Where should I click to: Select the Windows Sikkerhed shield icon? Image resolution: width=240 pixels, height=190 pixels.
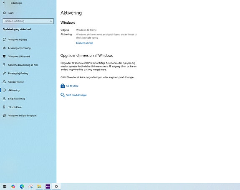tap(4, 57)
